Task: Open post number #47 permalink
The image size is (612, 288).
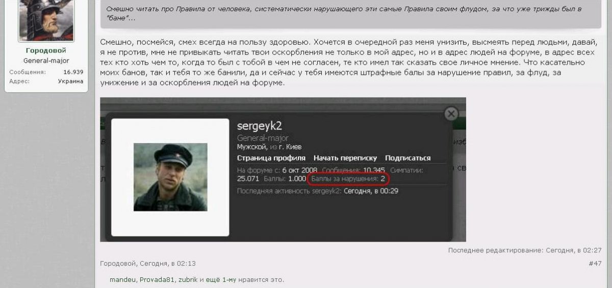Action: (595, 264)
